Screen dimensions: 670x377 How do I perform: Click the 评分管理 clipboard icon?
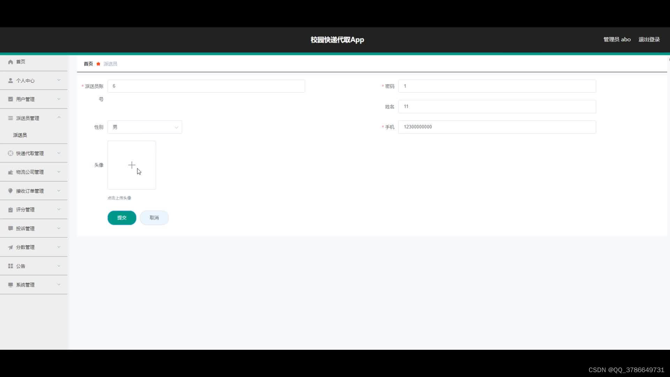point(10,209)
